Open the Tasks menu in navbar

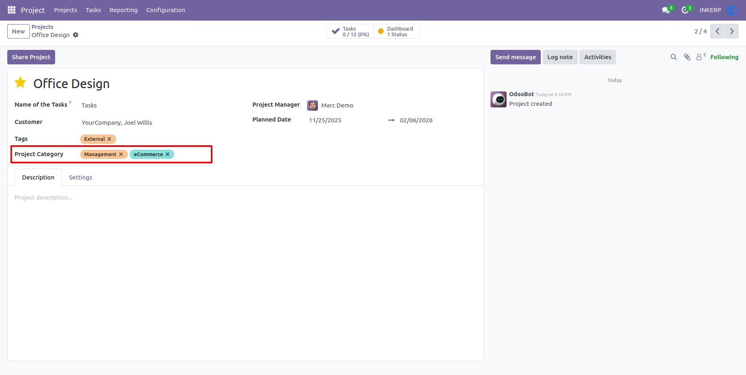[x=93, y=10]
